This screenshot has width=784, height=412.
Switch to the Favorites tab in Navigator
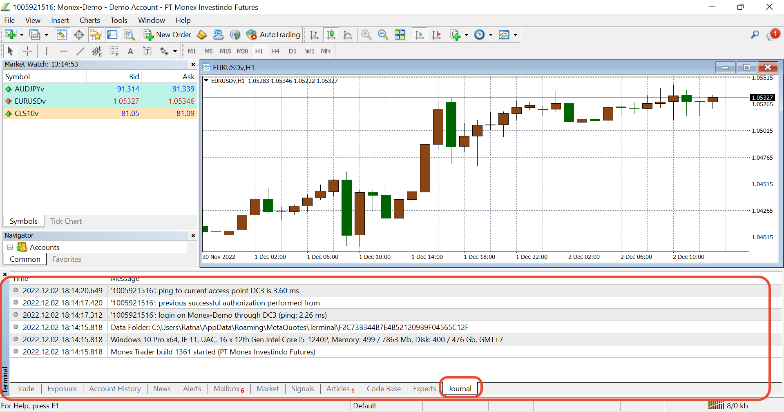(x=67, y=259)
